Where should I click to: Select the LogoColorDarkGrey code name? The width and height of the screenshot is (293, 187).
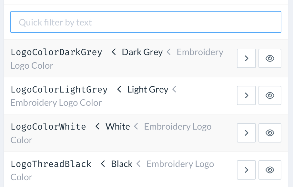coord(56,52)
